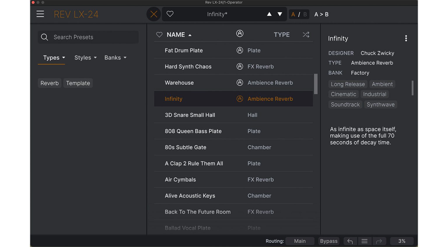This screenshot has height=247, width=448.
Task: Click the undo arrow in bottom bar
Action: [350, 241]
